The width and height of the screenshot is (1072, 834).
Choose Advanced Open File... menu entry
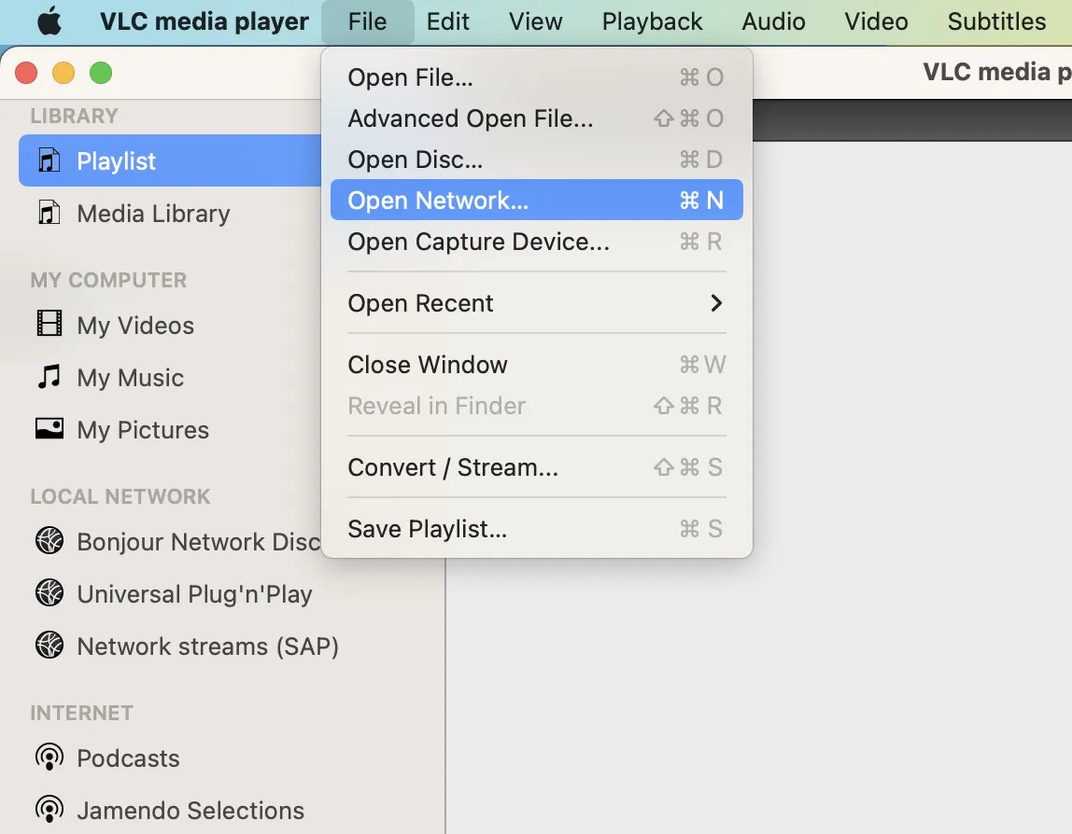(537, 118)
